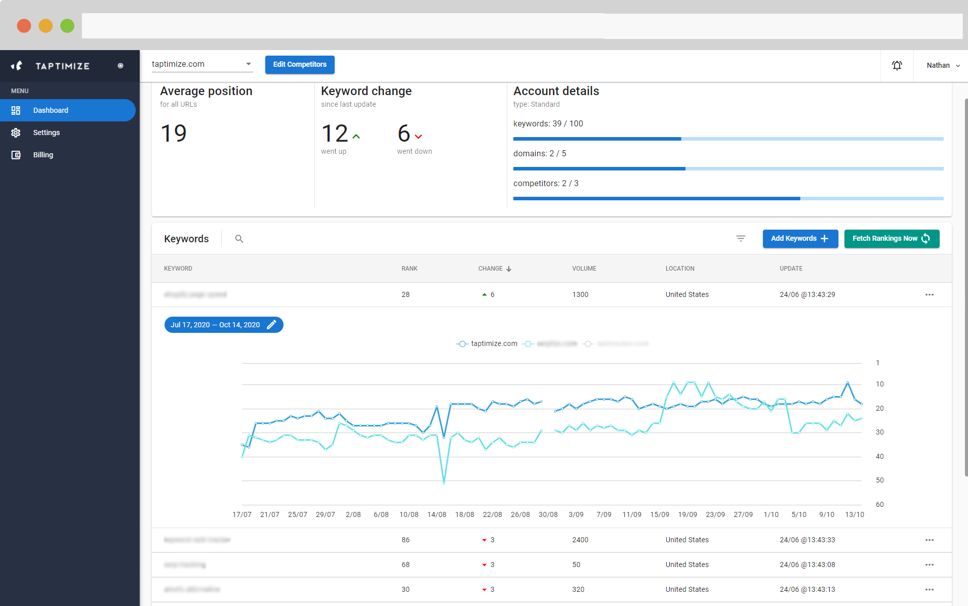Click the keywords 39 / 100 progress bar
This screenshot has height=606, width=968.
click(x=729, y=139)
